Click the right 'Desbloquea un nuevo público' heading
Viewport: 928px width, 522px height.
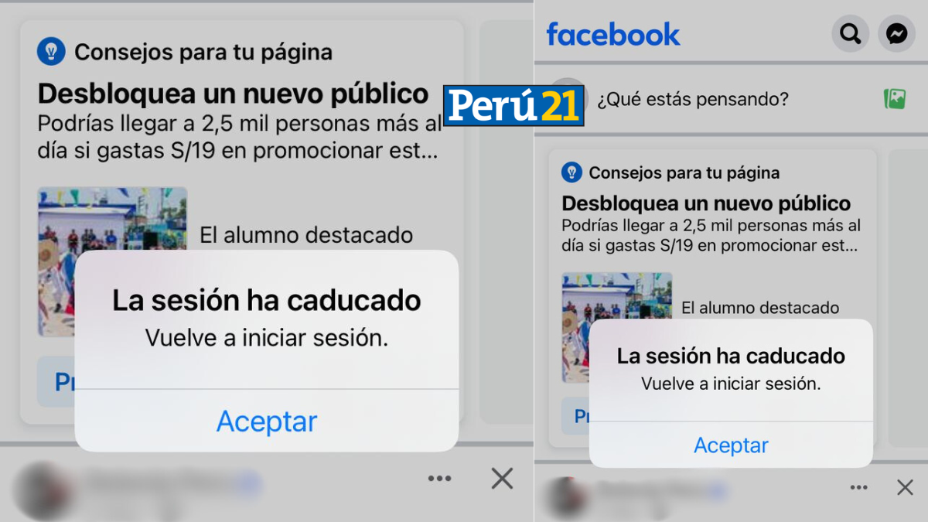(706, 203)
